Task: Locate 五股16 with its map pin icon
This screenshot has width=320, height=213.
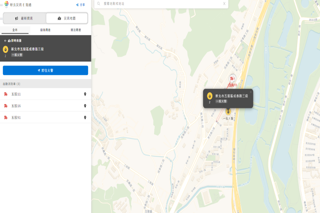Action: pos(85,106)
